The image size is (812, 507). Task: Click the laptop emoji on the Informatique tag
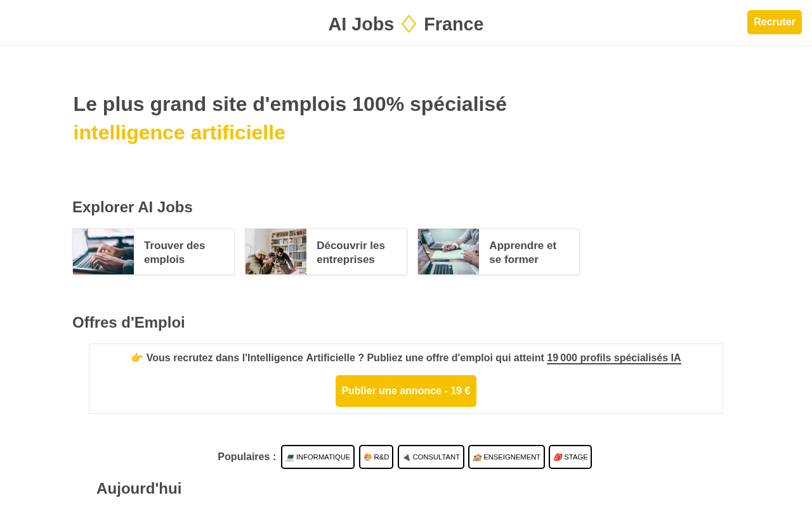(x=290, y=458)
